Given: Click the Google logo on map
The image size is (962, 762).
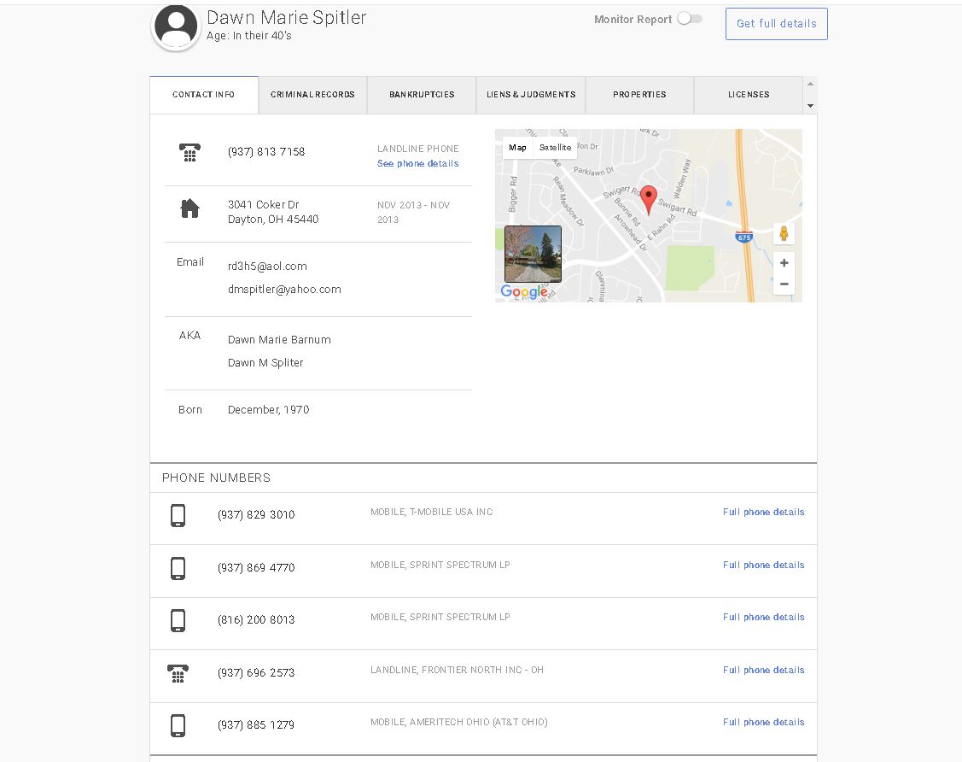Looking at the screenshot, I should 524,291.
